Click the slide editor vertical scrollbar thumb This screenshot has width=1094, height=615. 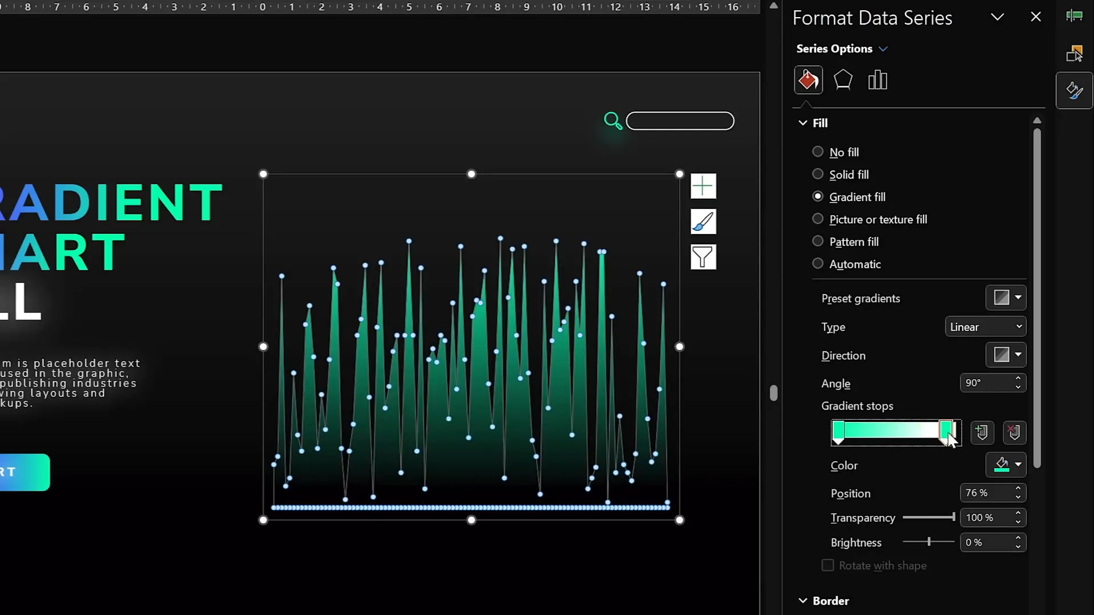pos(773,393)
